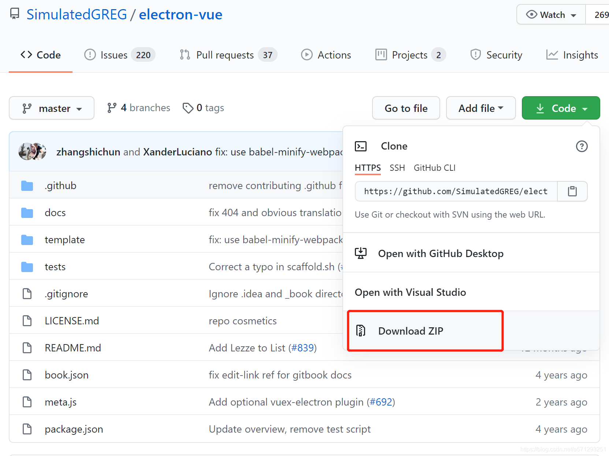Screen dimensions: 609x456
Task: Open the Issues tab
Action: point(120,55)
